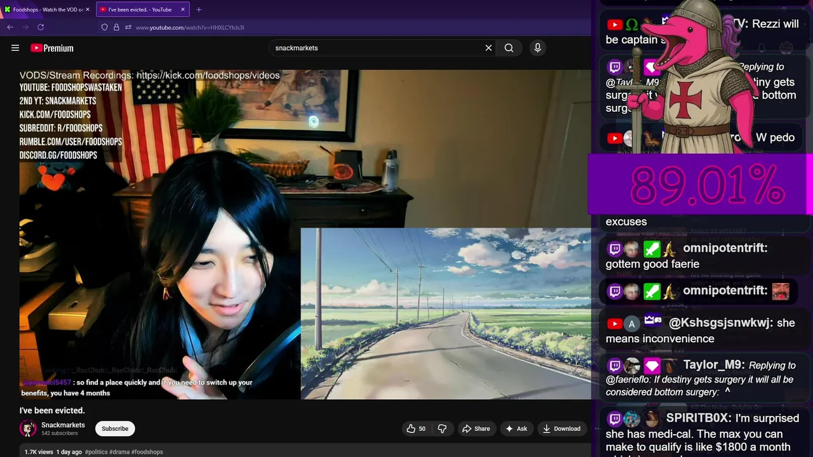Click the Share button
This screenshot has width=813, height=457.
coord(476,428)
